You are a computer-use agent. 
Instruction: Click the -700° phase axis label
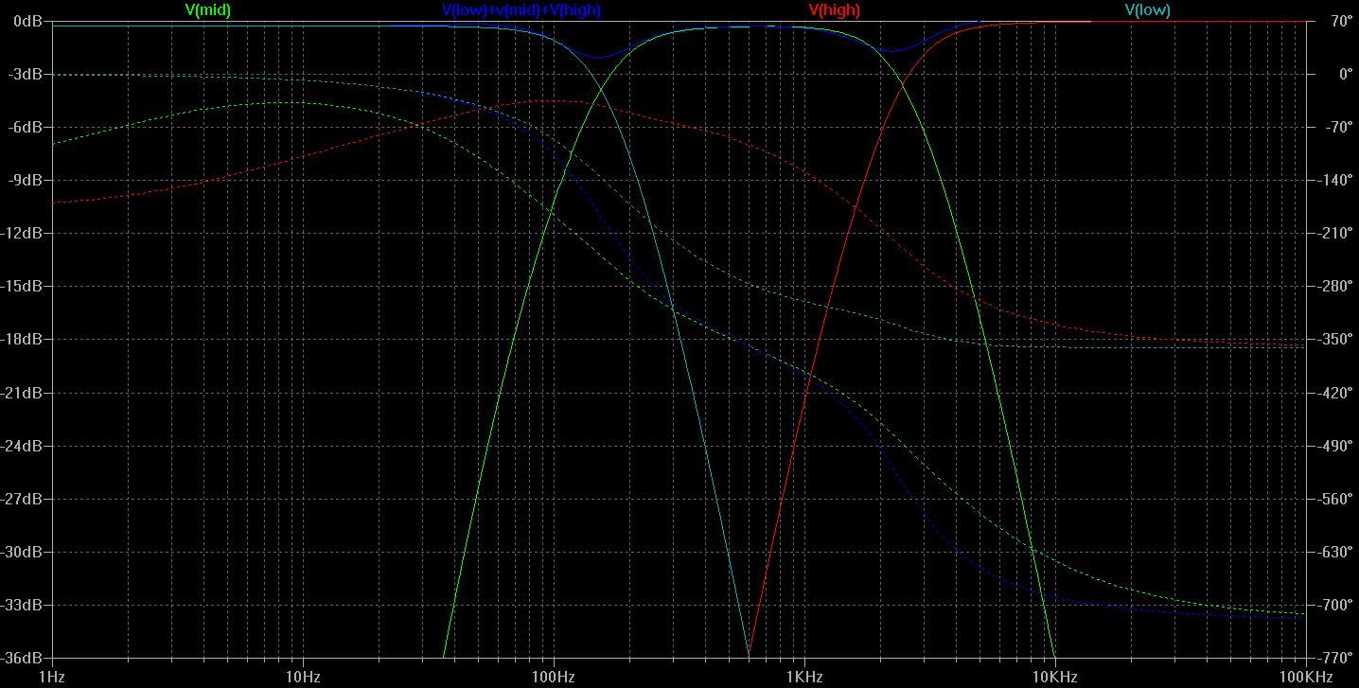pos(1333,604)
